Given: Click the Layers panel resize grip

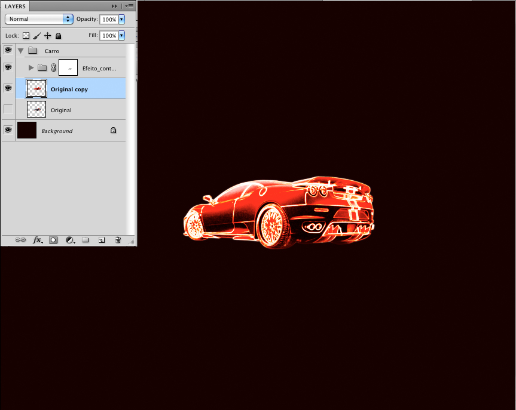Looking at the screenshot, I should [132, 242].
